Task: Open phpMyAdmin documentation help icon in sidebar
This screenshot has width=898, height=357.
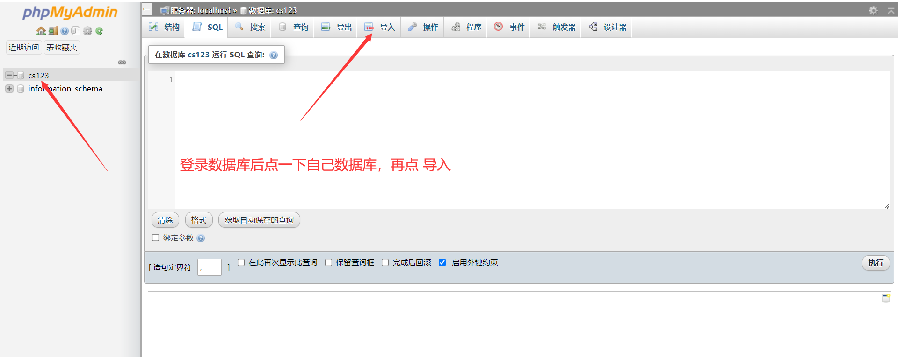Action: click(65, 31)
